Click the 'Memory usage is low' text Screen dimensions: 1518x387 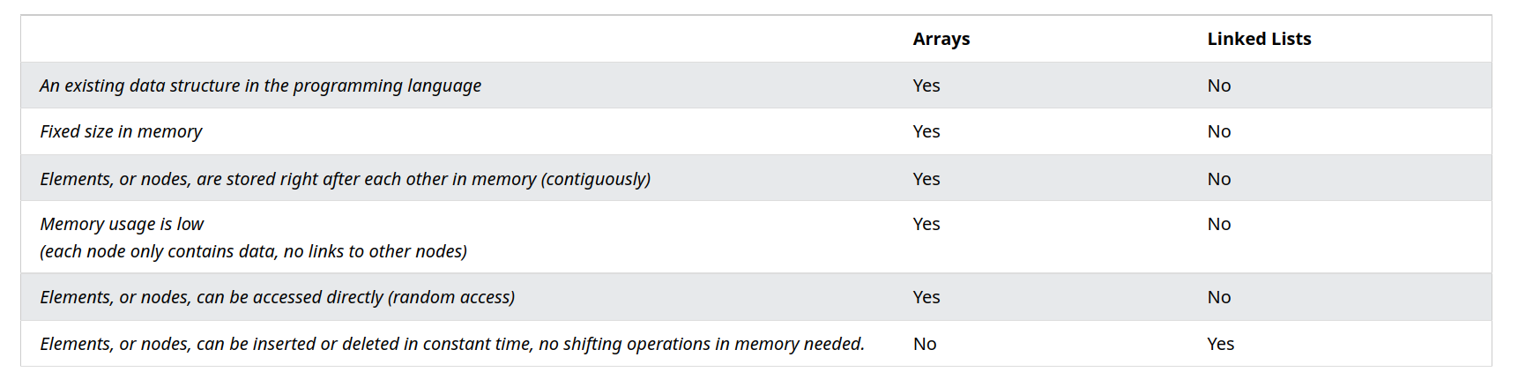[122, 224]
